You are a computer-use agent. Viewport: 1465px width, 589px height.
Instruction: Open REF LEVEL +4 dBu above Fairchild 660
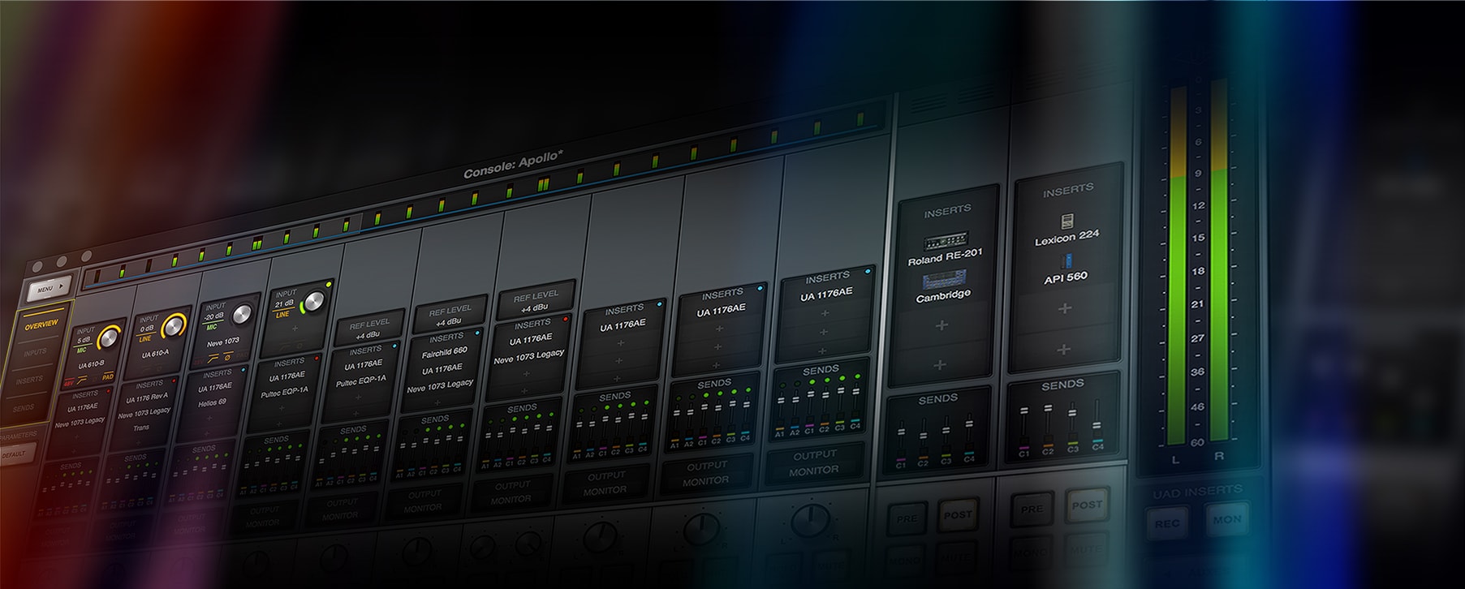pyautogui.click(x=450, y=316)
